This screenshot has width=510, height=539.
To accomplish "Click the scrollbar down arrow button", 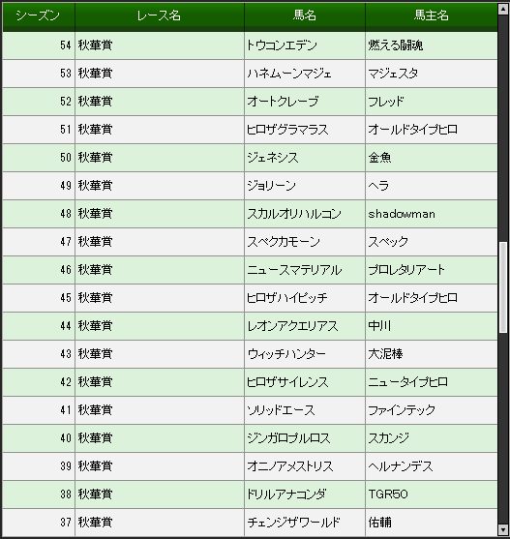I will pos(503,529).
